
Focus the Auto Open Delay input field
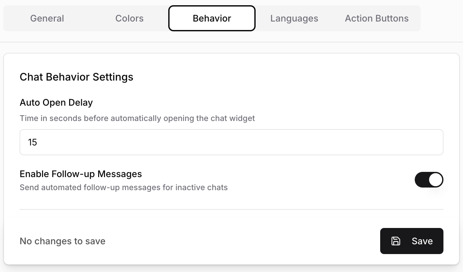[x=231, y=142]
